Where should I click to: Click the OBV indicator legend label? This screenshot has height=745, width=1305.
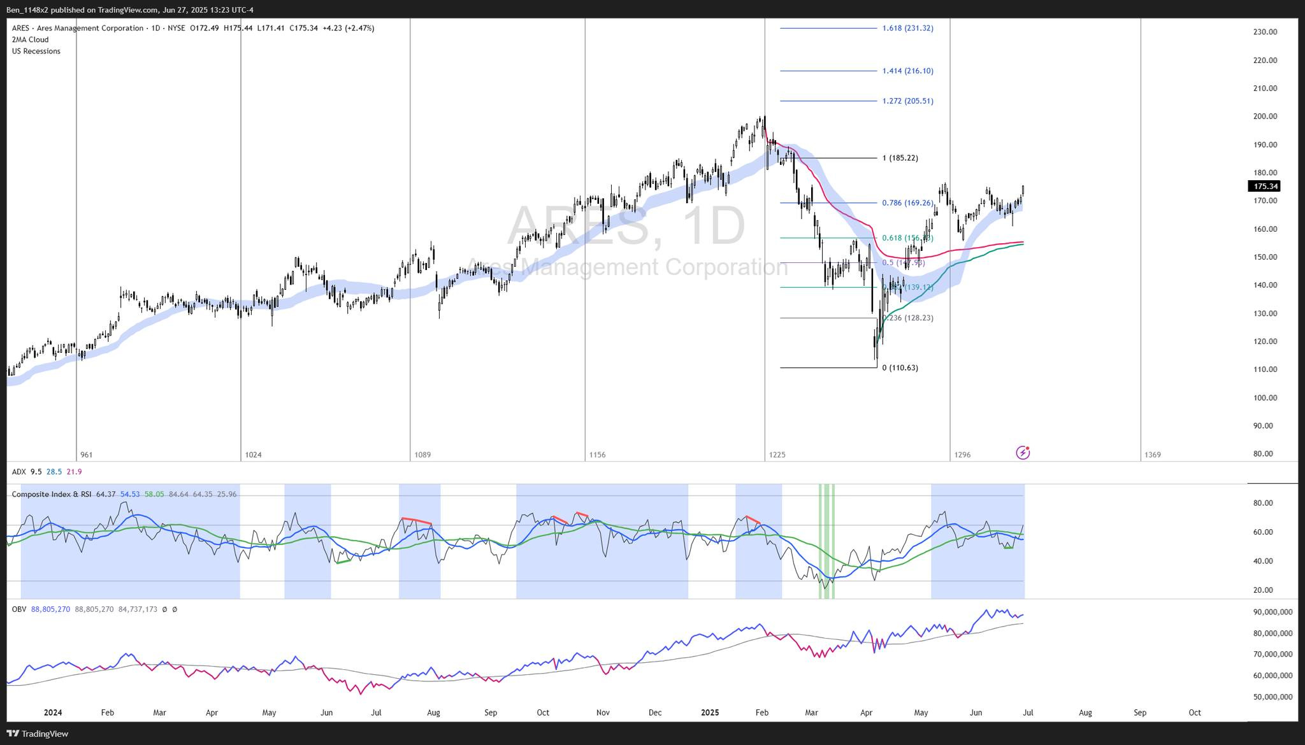pyautogui.click(x=19, y=609)
